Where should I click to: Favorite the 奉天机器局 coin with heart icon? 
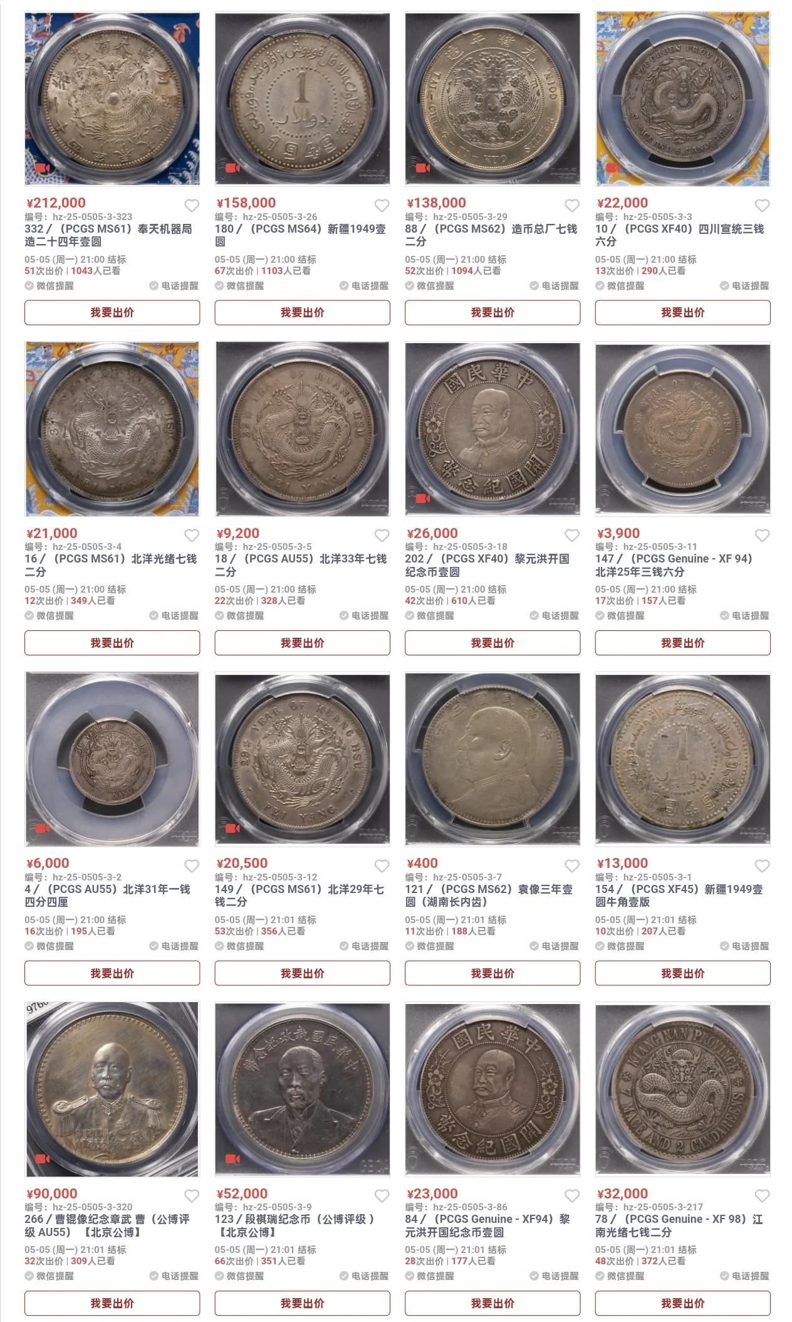192,206
